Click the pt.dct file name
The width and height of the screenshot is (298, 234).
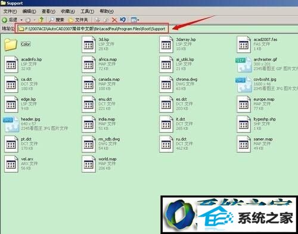click(x=26, y=139)
